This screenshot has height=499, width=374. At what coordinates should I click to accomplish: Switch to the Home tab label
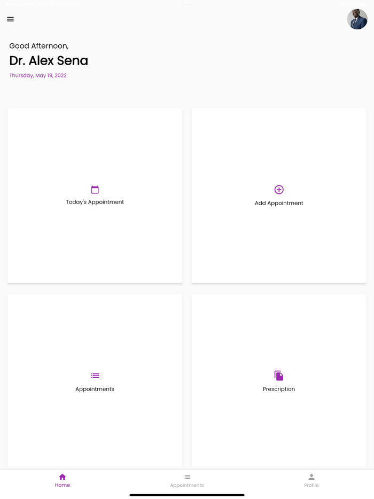[63, 485]
